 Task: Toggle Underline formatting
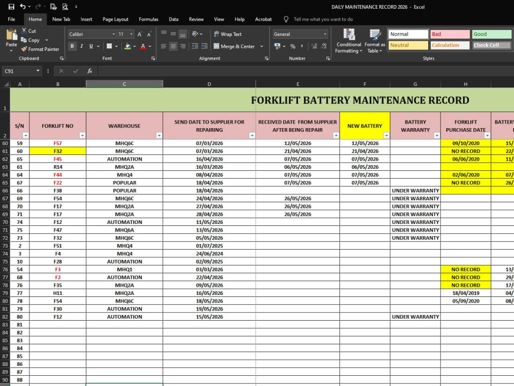coord(91,46)
